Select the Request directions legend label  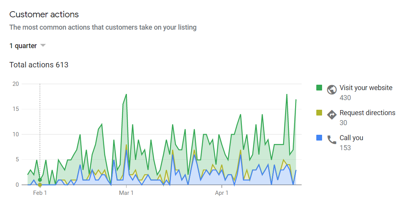367,112
